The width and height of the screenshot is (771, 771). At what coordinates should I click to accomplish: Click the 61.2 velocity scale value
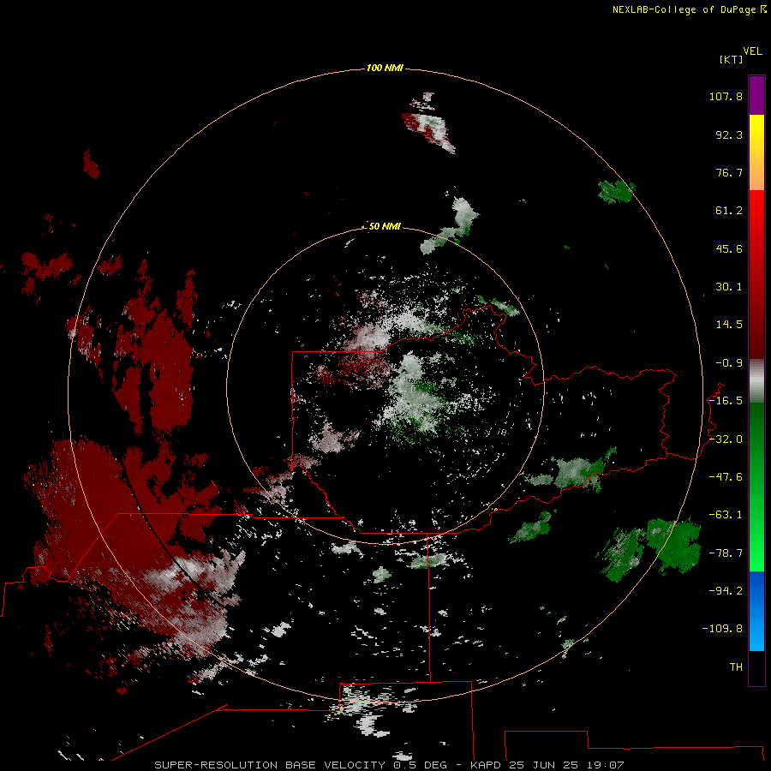click(729, 211)
